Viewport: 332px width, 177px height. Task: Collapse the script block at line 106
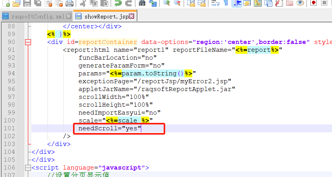[x=28, y=168]
